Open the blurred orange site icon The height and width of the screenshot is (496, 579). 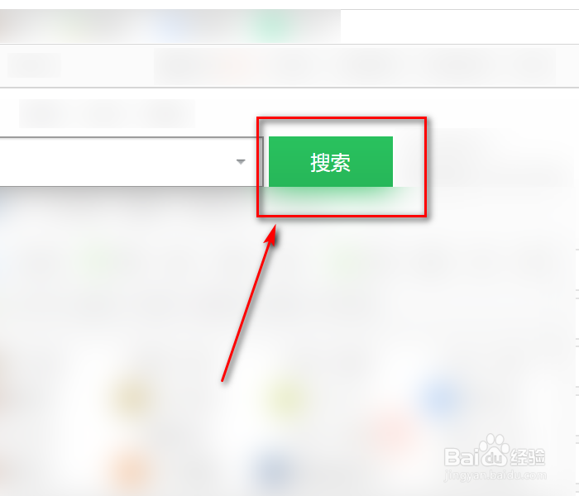pos(131,469)
